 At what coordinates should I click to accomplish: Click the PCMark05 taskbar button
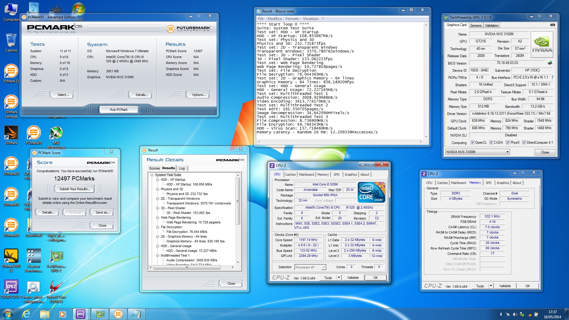coord(118,314)
